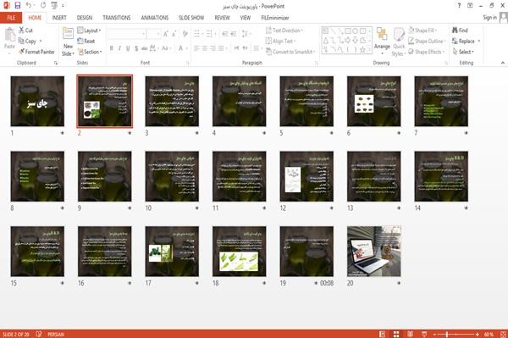Viewport: 508px width, 338px height.
Task: Switch to the INSERT tab
Action: tap(59, 18)
